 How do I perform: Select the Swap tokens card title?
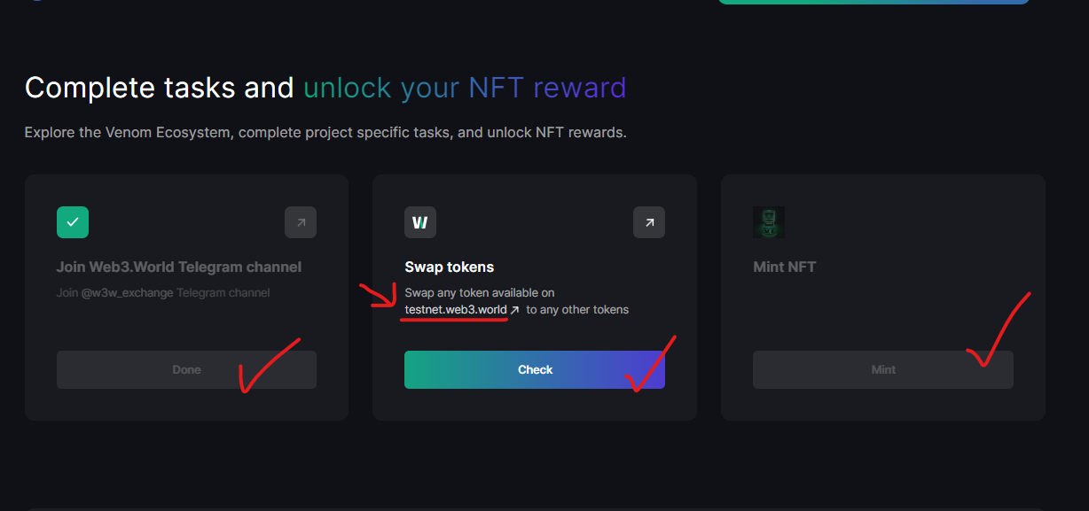tap(450, 267)
